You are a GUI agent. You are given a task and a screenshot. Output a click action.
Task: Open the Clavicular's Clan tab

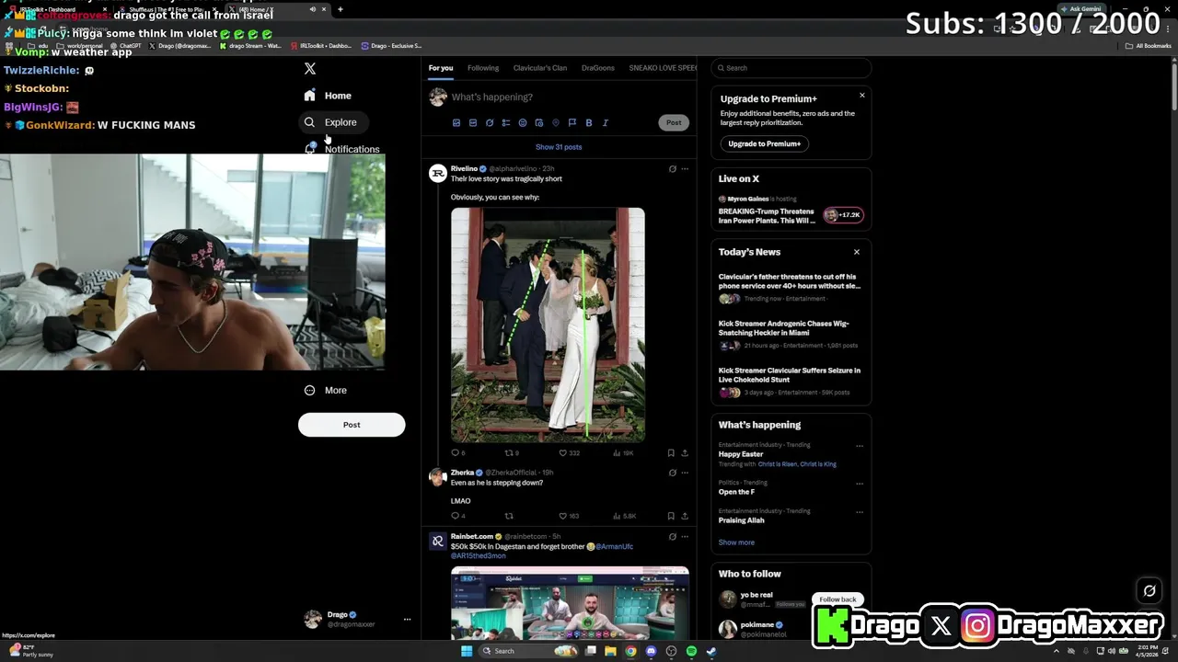tap(540, 68)
